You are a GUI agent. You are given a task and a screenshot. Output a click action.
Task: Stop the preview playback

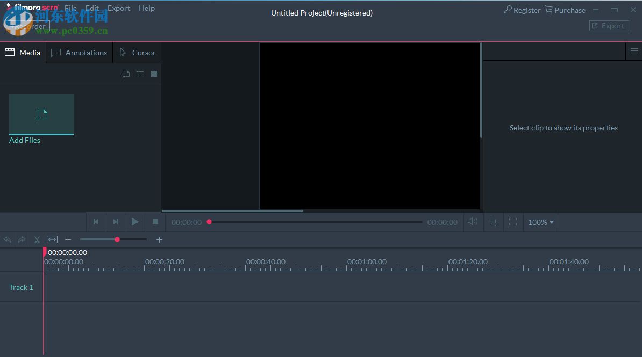coord(155,222)
